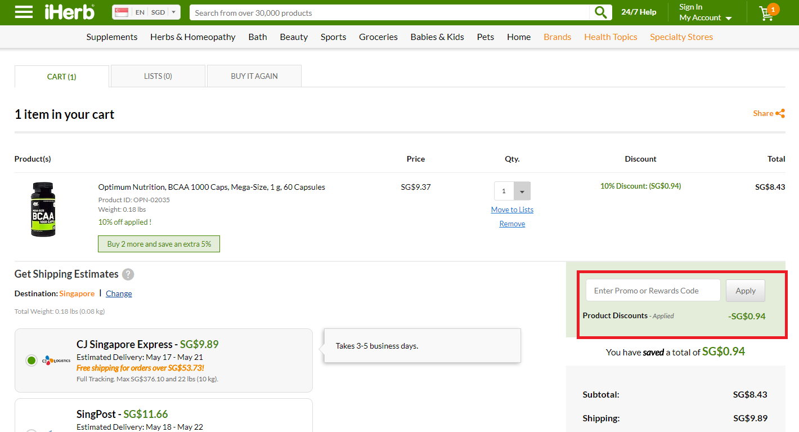This screenshot has height=432, width=799.
Task: Open the hamburger menu icon
Action: point(24,12)
